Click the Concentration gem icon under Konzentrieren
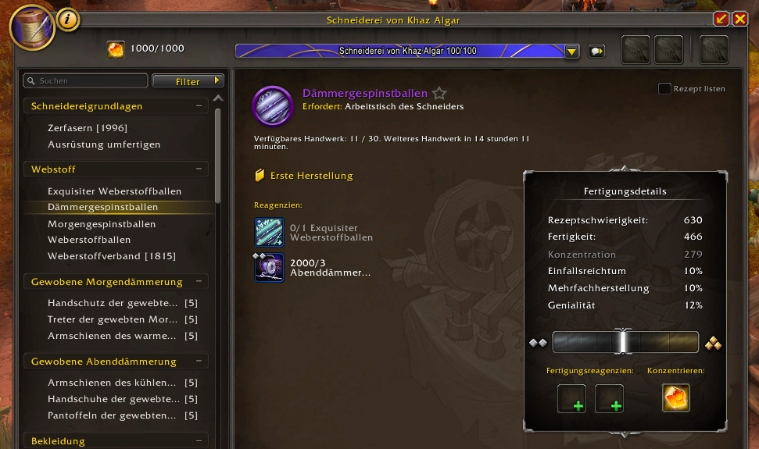The image size is (759, 449). [x=675, y=398]
